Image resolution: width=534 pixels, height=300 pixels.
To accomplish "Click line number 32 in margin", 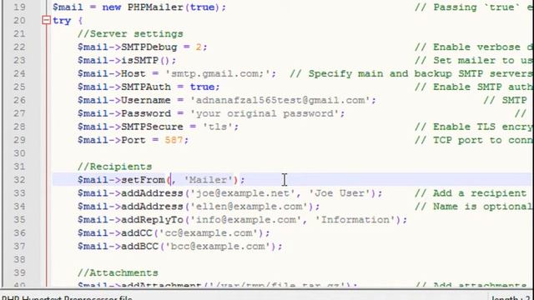I will 19,180.
